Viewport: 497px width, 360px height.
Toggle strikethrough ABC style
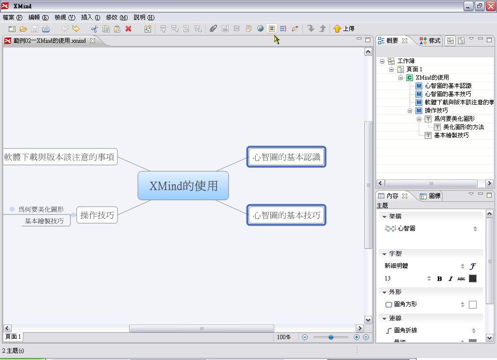[462, 279]
